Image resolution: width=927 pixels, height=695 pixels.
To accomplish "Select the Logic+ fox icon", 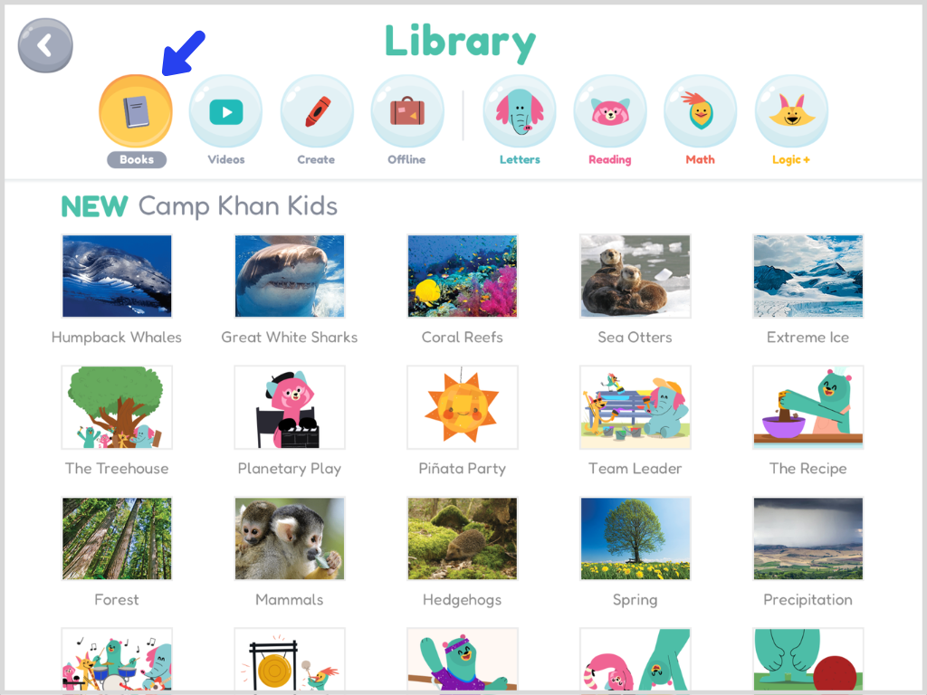I will (x=790, y=110).
